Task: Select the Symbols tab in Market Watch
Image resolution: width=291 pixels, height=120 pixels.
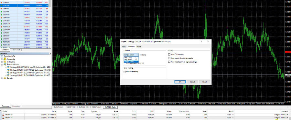Action: click(x=5, y=50)
